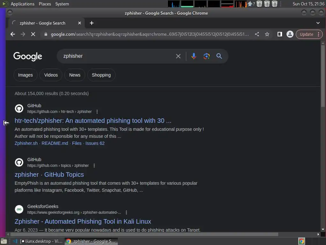Click the horizontal scrollbar thumb at page bottom
The image size is (326, 245).
click(144, 234)
